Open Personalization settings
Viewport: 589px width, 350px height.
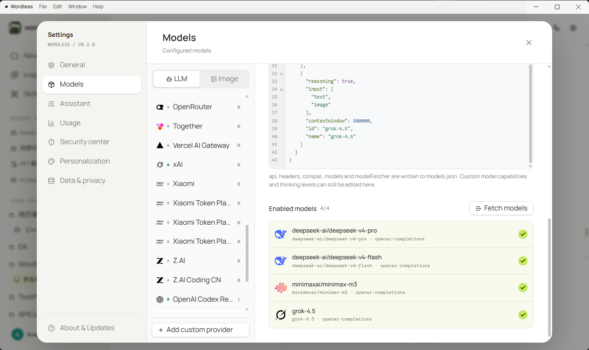(x=92, y=161)
